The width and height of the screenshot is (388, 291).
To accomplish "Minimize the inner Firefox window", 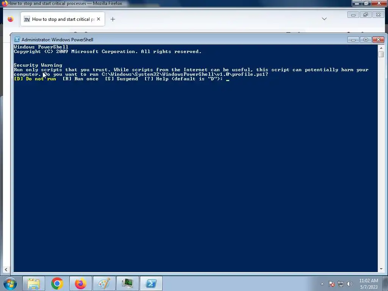I will click(x=354, y=15).
